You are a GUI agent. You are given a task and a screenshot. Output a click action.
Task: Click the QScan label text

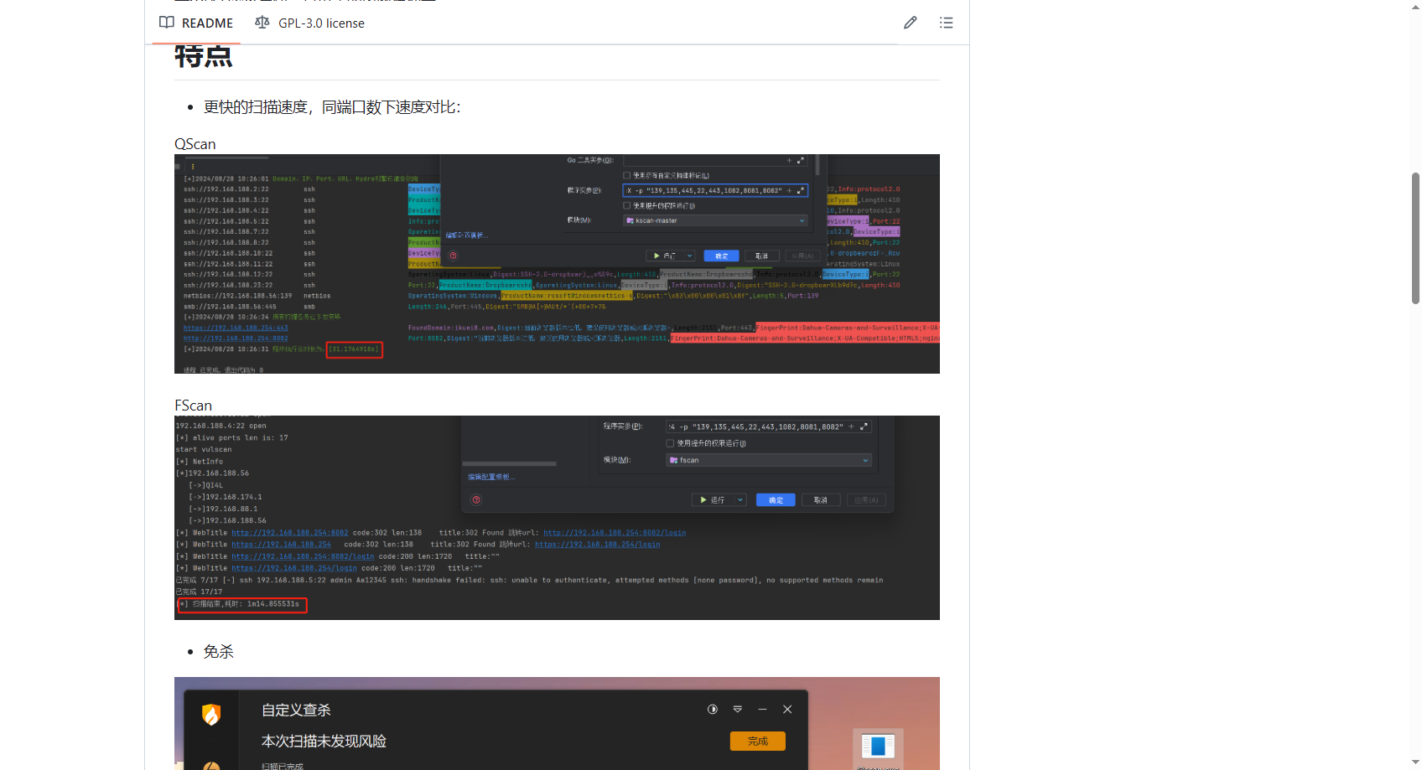(195, 144)
